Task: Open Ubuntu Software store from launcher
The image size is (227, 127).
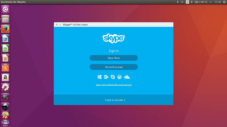Action: click(5, 68)
